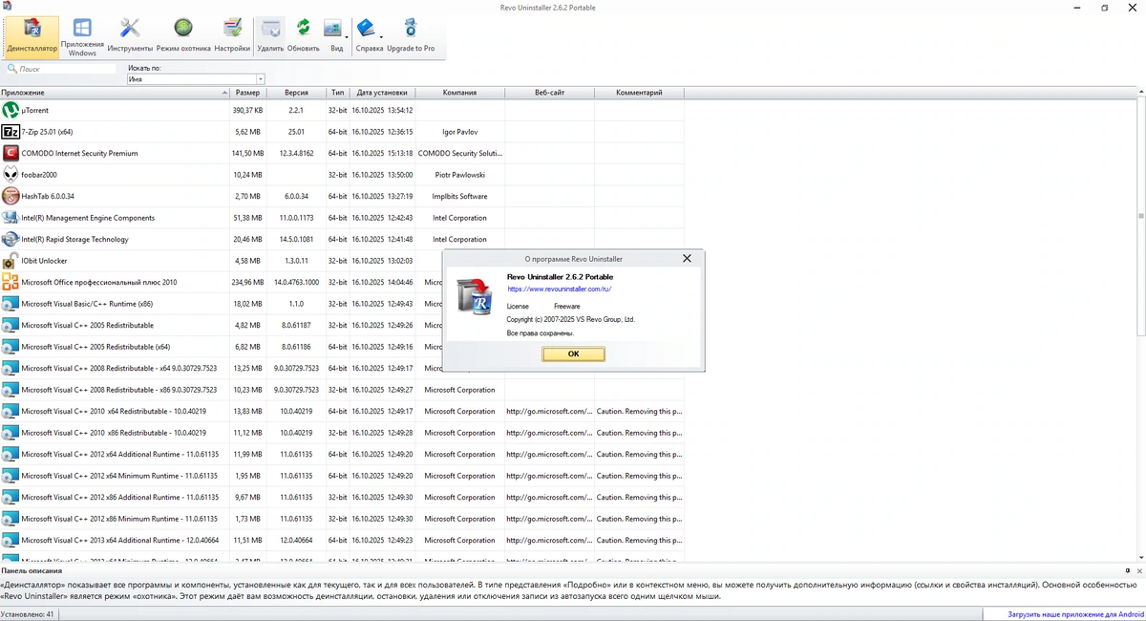This screenshot has width=1146, height=621.
Task: Open Настройки settings from toolbar
Action: coord(232,35)
